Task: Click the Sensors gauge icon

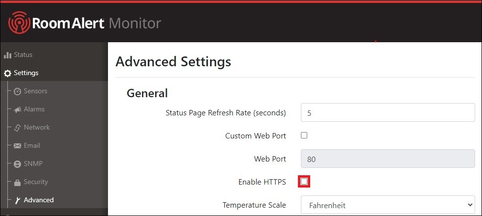Action: click(x=17, y=91)
